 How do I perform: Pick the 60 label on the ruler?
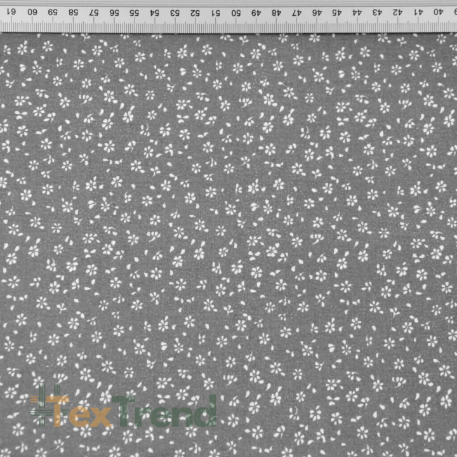click(33, 12)
